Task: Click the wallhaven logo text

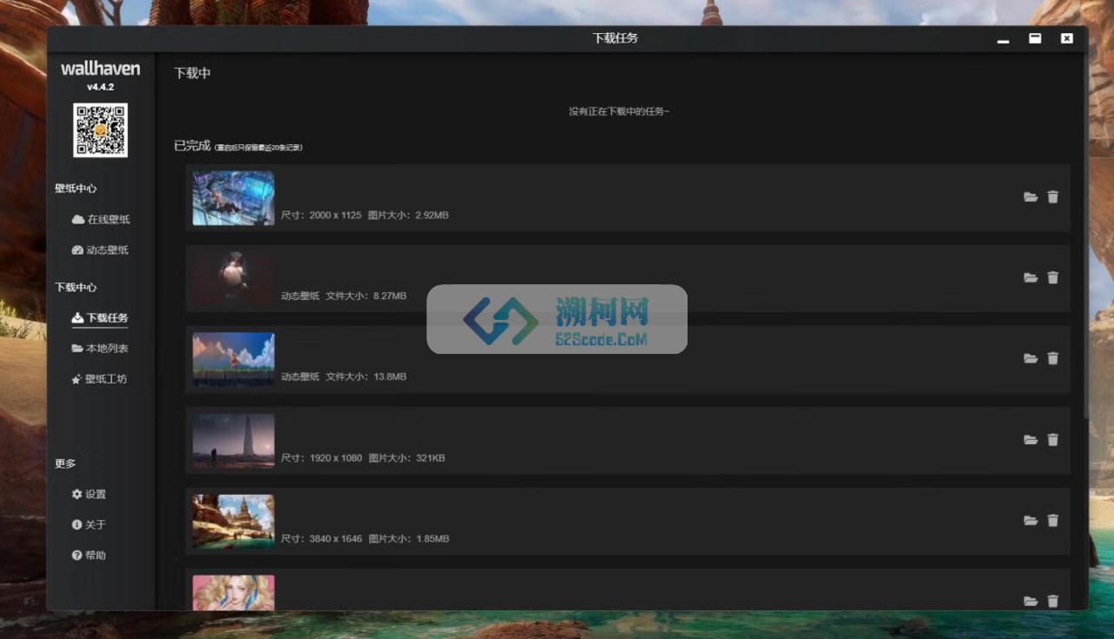Action: (x=100, y=69)
